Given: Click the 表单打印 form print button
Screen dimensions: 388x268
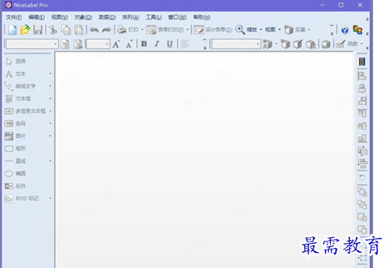Looking at the screenshot, I should point(165,30).
